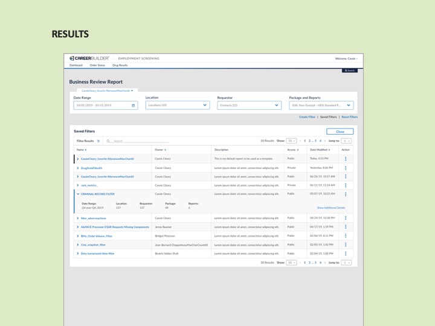Click the Saved Filters link
The height and width of the screenshot is (326, 435).
pyautogui.click(x=328, y=117)
